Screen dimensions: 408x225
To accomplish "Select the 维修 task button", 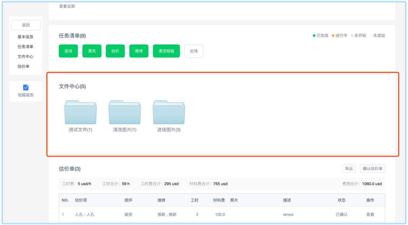I will 139,51.
